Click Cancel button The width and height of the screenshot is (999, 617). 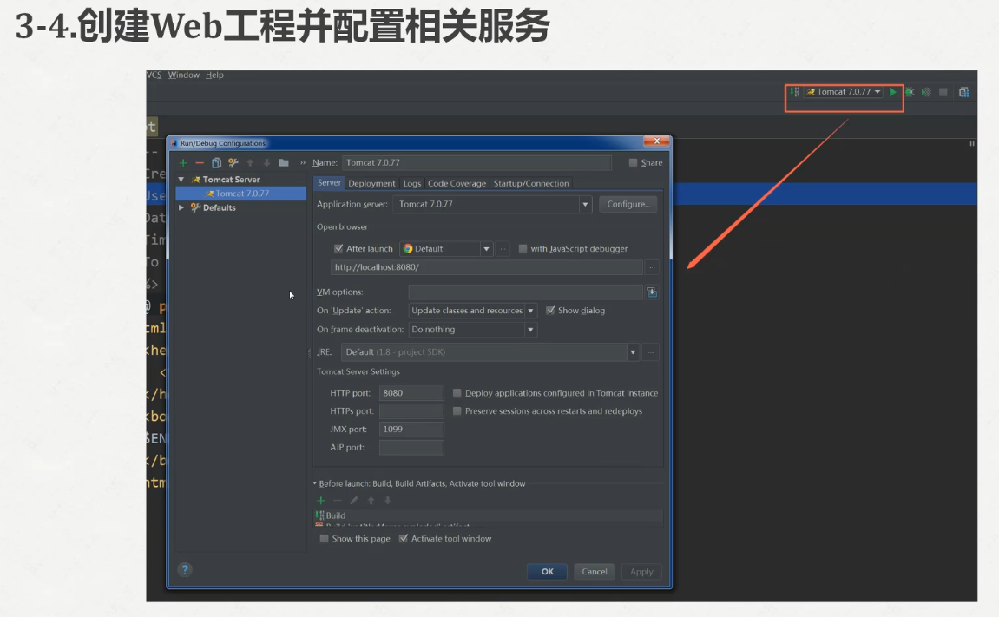[x=595, y=572]
